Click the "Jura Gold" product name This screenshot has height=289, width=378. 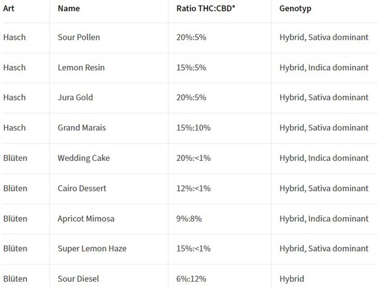click(75, 98)
